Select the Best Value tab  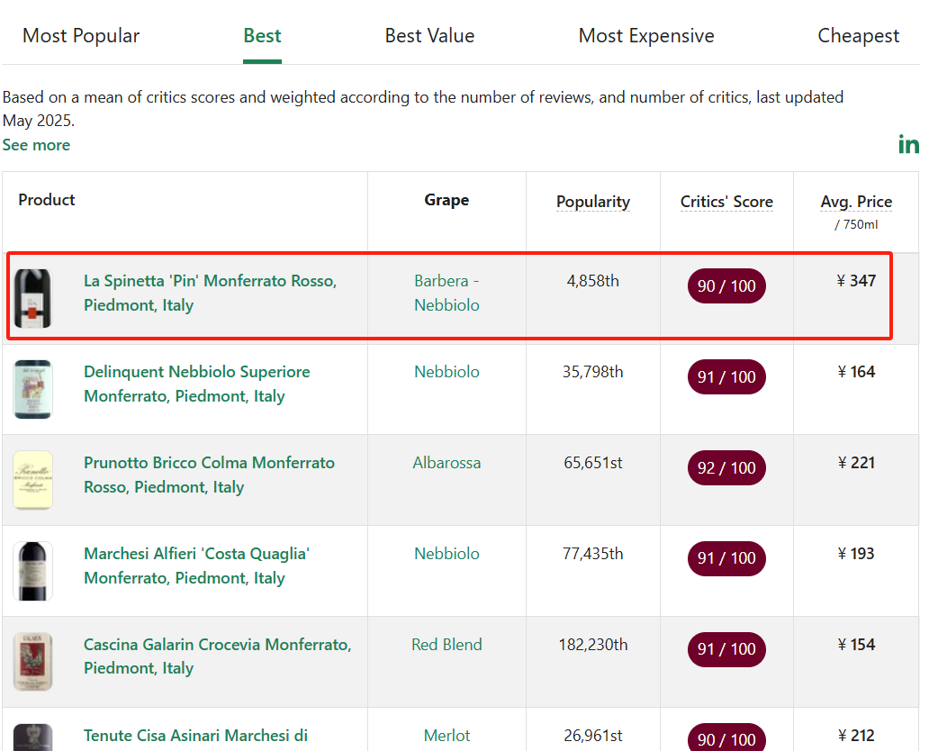(429, 36)
